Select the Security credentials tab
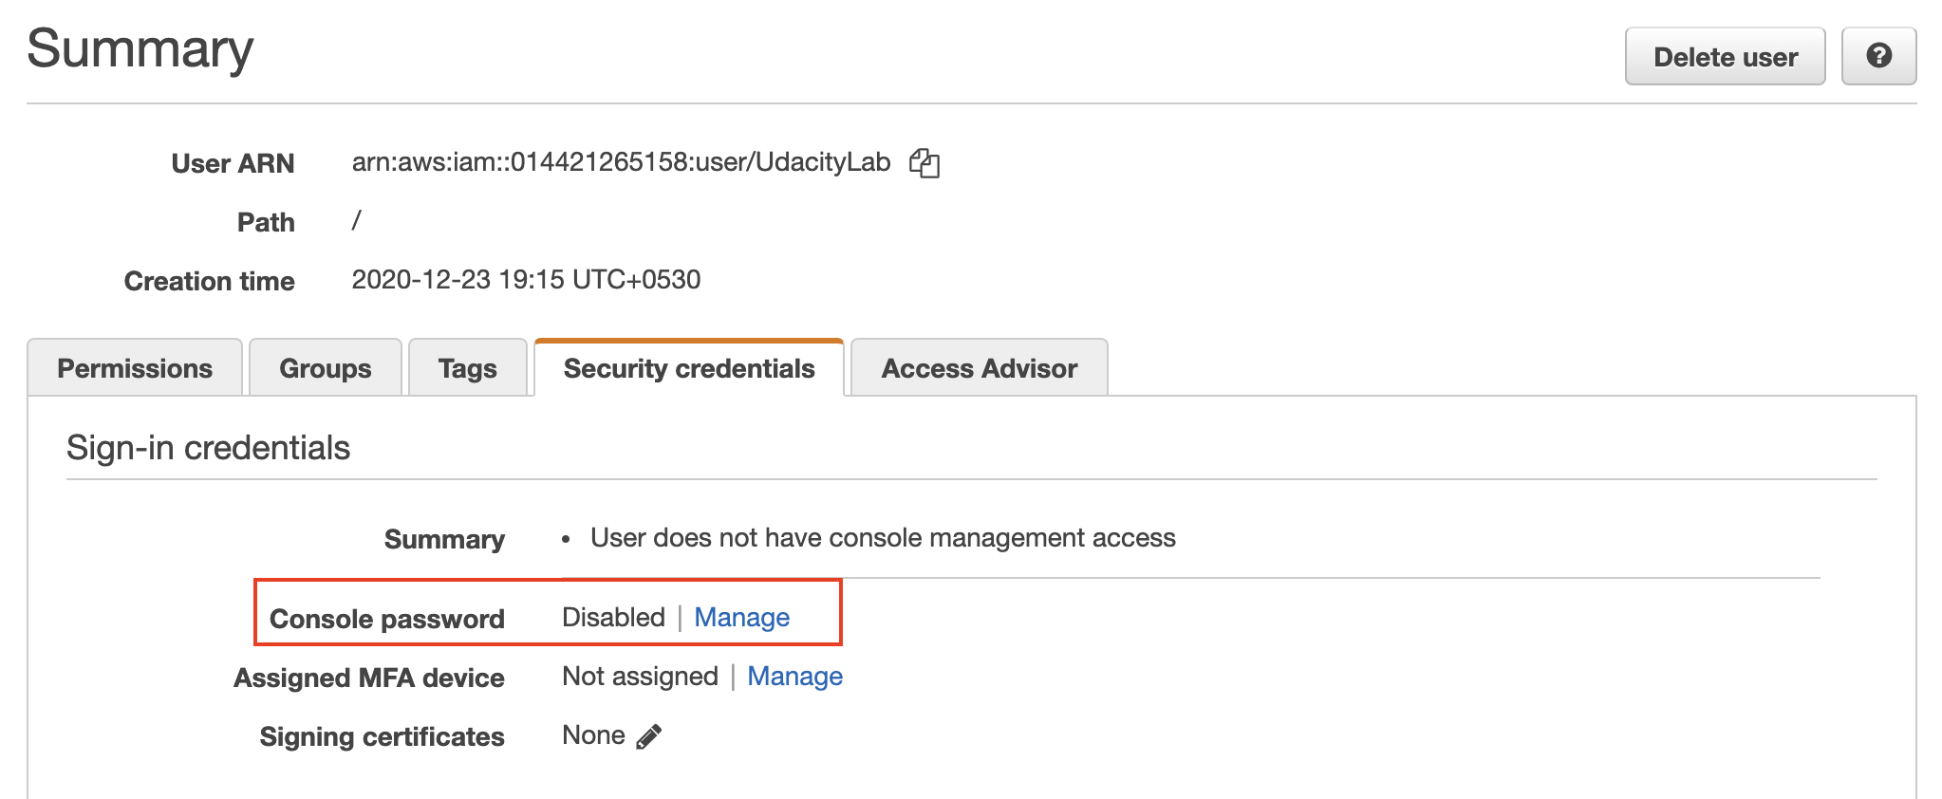Image resolution: width=1942 pixels, height=799 pixels. pyautogui.click(x=689, y=368)
